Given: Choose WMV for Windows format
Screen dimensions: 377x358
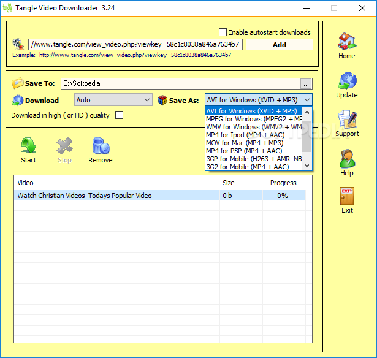Looking at the screenshot, I should (x=254, y=127).
